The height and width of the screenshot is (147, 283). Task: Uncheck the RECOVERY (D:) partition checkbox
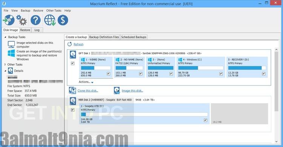pos(263,73)
